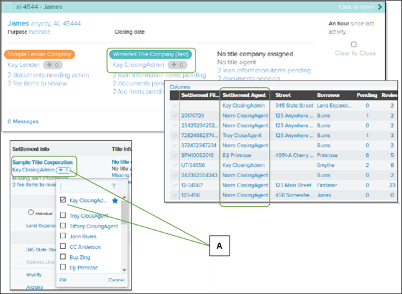Click OK in the agent picker
This screenshot has height=294, width=402.
click(x=63, y=280)
